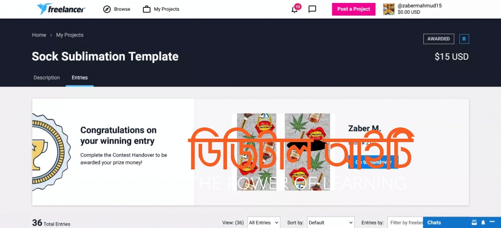This screenshot has width=501, height=228.
Task: Click the pause icon beside AWARDED
Action: coord(464,39)
